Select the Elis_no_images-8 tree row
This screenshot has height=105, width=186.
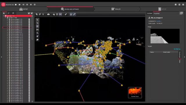click(16, 31)
